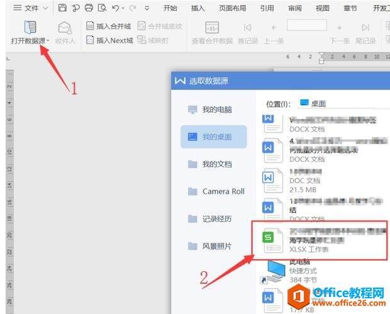390x314 pixels.
Task: Click the Export to PDF icon
Action: [75, 8]
